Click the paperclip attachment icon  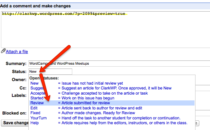pos(3,51)
